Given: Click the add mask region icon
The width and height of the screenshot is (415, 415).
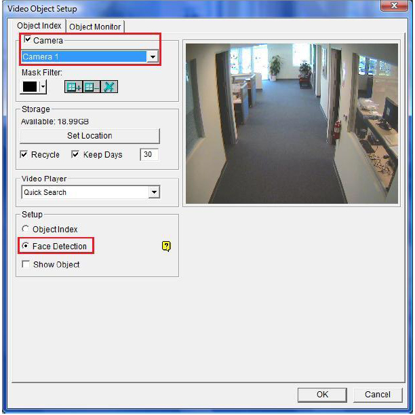Looking at the screenshot, I should click(74, 87).
